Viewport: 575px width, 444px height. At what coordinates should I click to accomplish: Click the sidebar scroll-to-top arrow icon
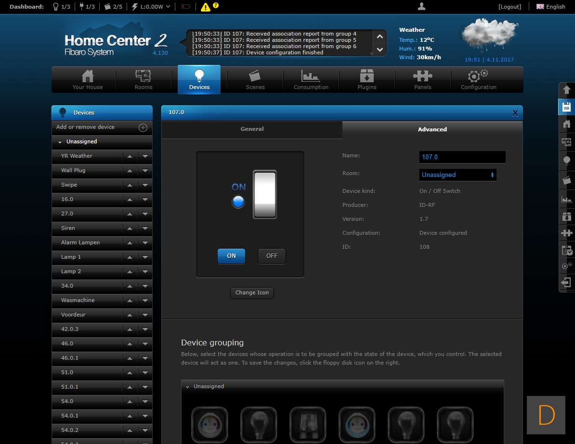pyautogui.click(x=566, y=90)
